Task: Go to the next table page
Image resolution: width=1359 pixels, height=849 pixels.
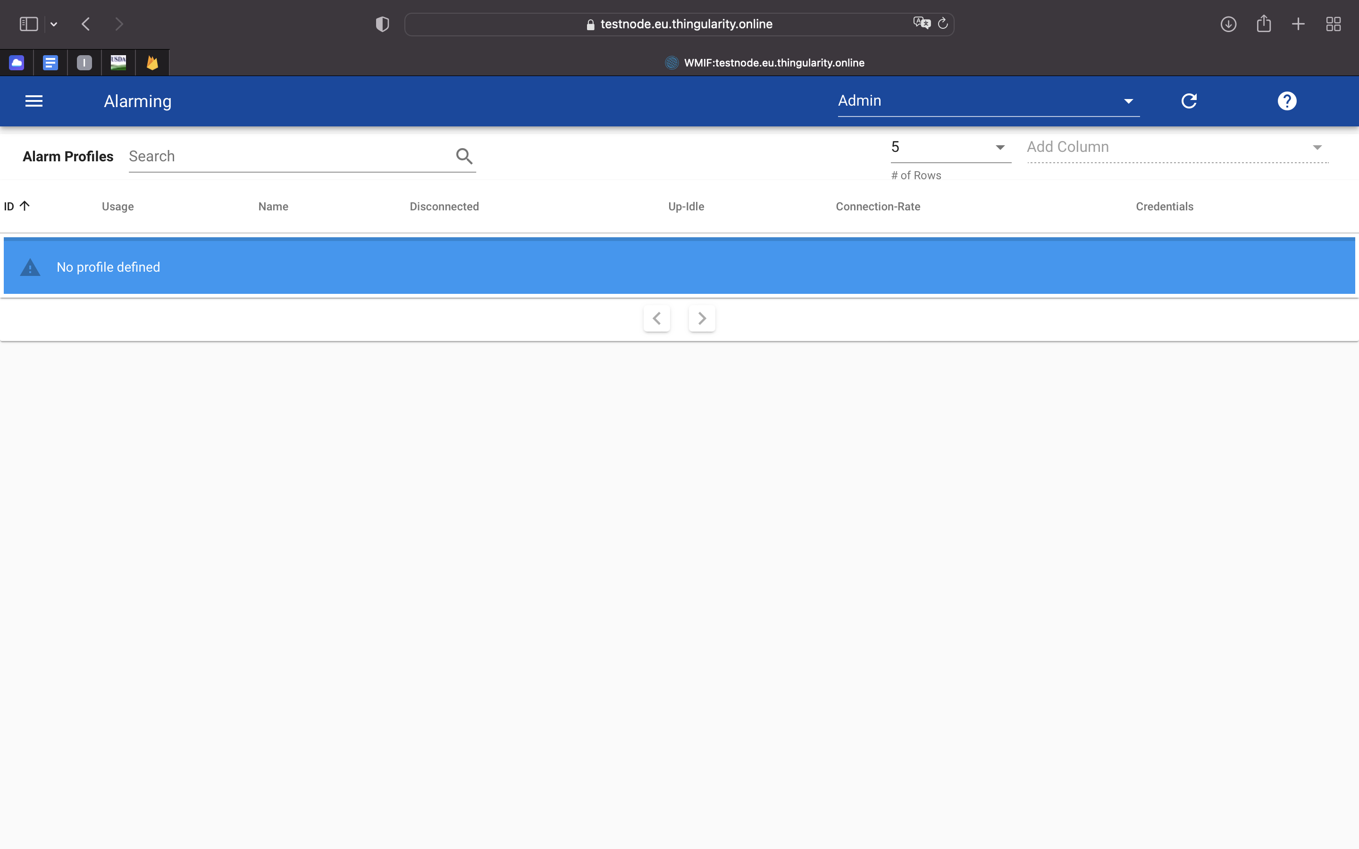Action: pyautogui.click(x=702, y=318)
